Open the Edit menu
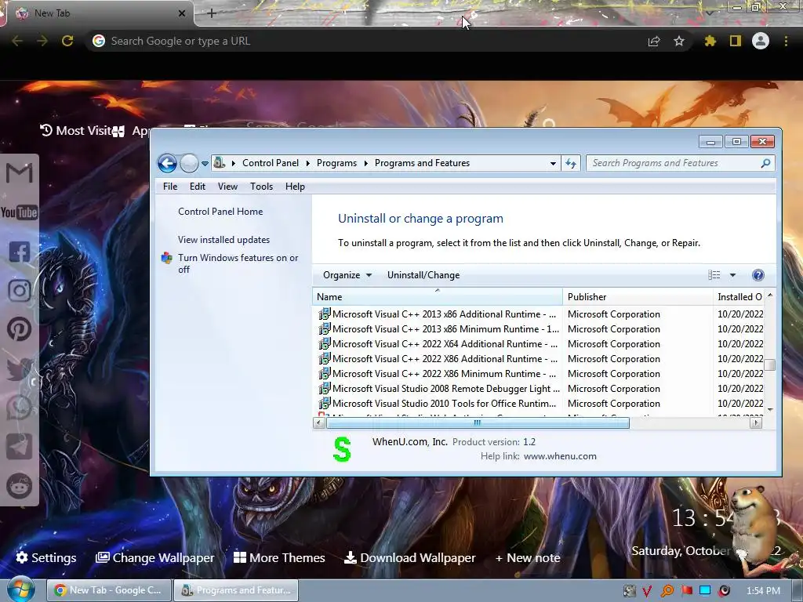The width and height of the screenshot is (803, 602). tap(197, 187)
